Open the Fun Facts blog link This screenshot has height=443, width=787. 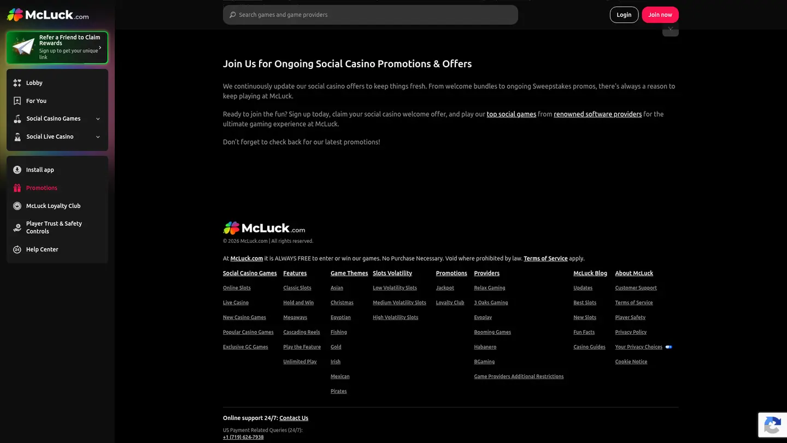pos(584,332)
